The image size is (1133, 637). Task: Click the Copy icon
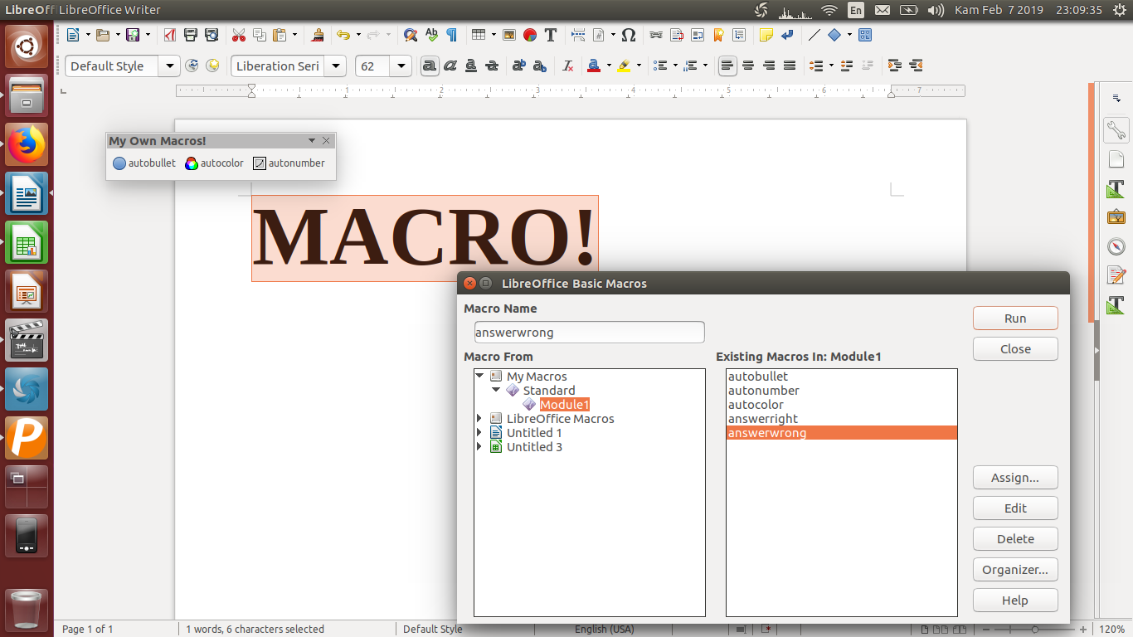click(260, 35)
